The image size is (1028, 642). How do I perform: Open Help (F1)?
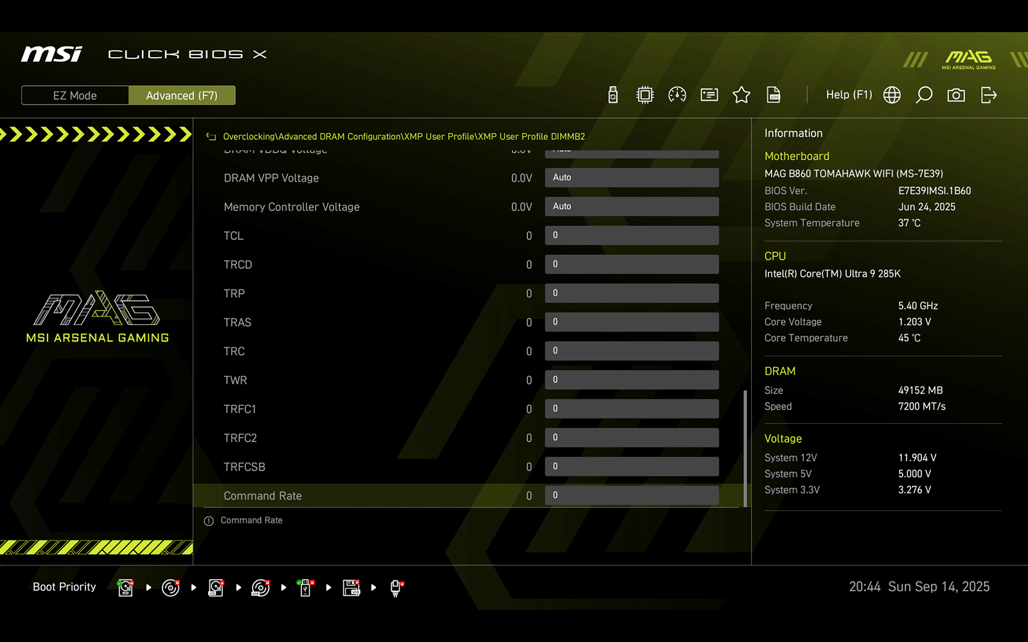click(x=849, y=95)
